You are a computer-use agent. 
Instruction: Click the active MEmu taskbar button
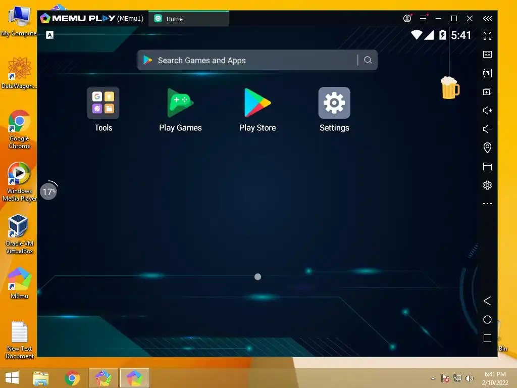(x=134, y=378)
